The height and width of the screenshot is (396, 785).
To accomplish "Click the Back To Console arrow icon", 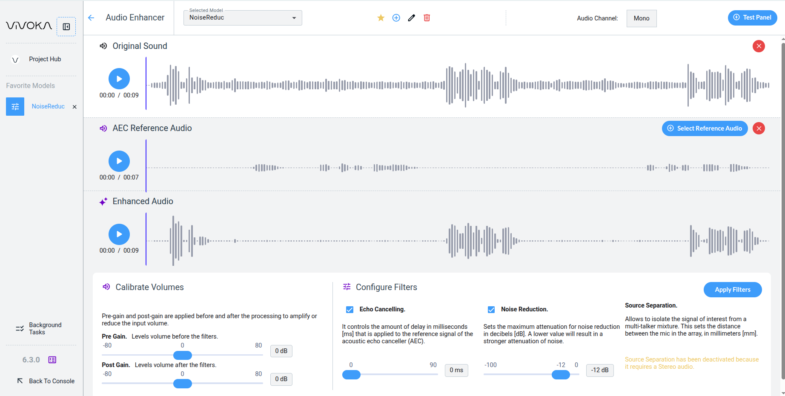I will tap(20, 381).
